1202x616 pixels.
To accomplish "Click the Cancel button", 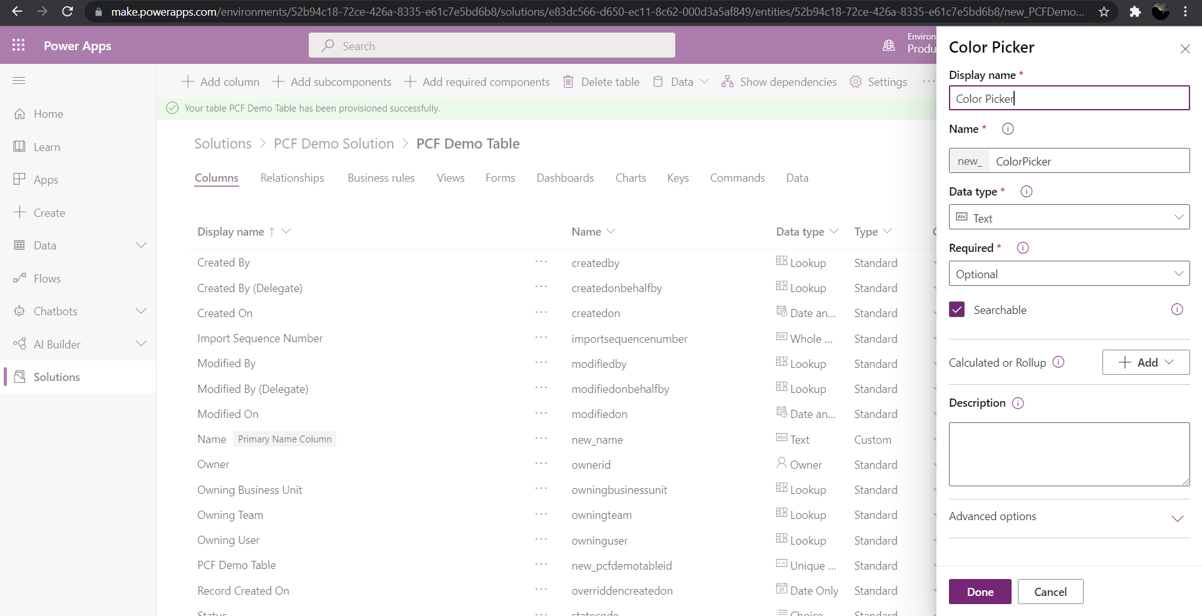I will (x=1050, y=592).
